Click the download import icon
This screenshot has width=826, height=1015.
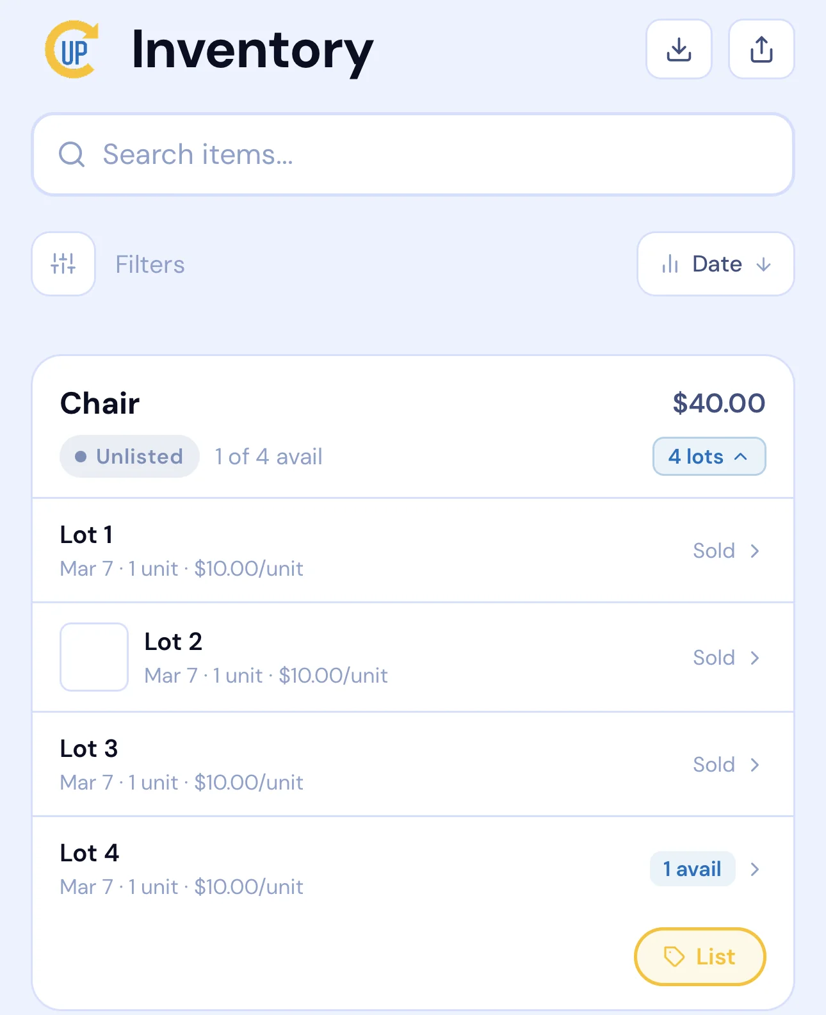point(679,49)
